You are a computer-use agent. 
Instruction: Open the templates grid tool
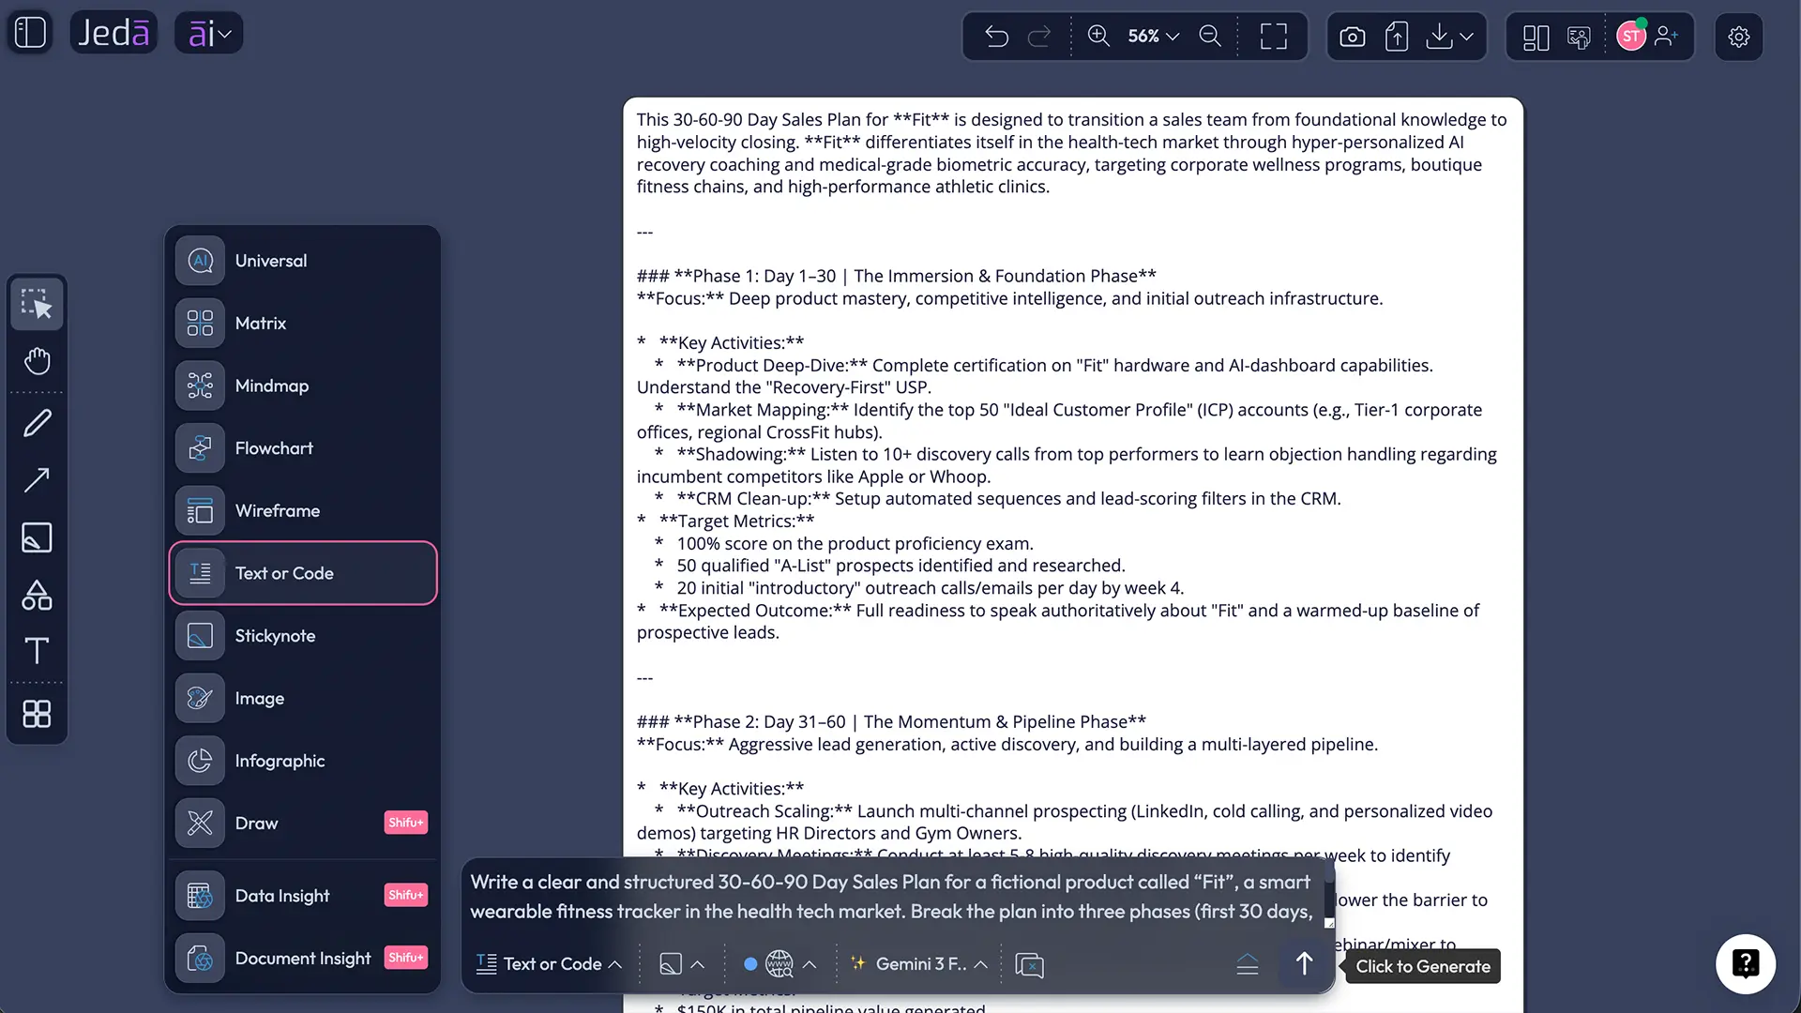pos(37,714)
